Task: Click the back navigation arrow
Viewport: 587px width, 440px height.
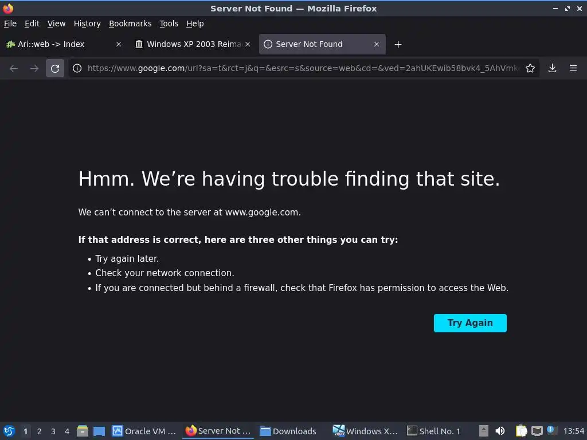Action: click(x=14, y=68)
